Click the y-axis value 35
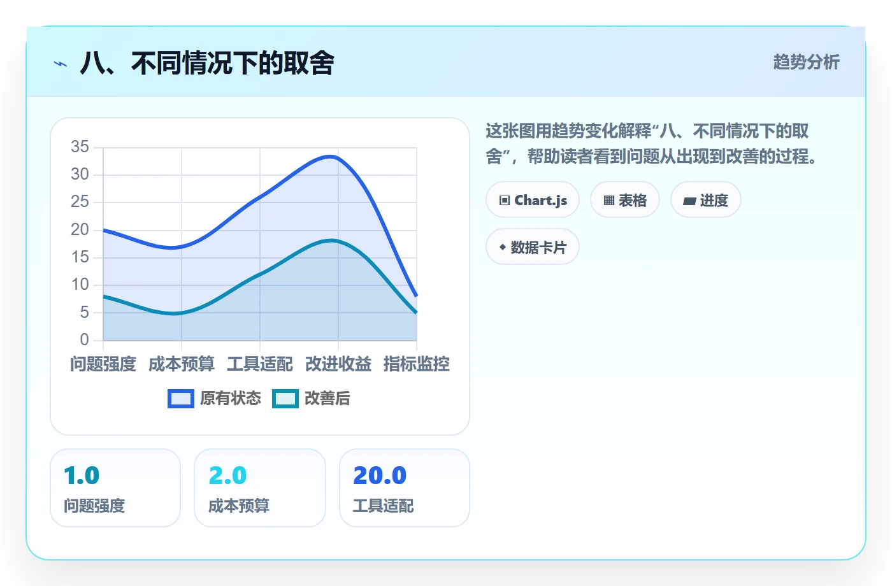This screenshot has height=586, width=892. click(x=80, y=147)
